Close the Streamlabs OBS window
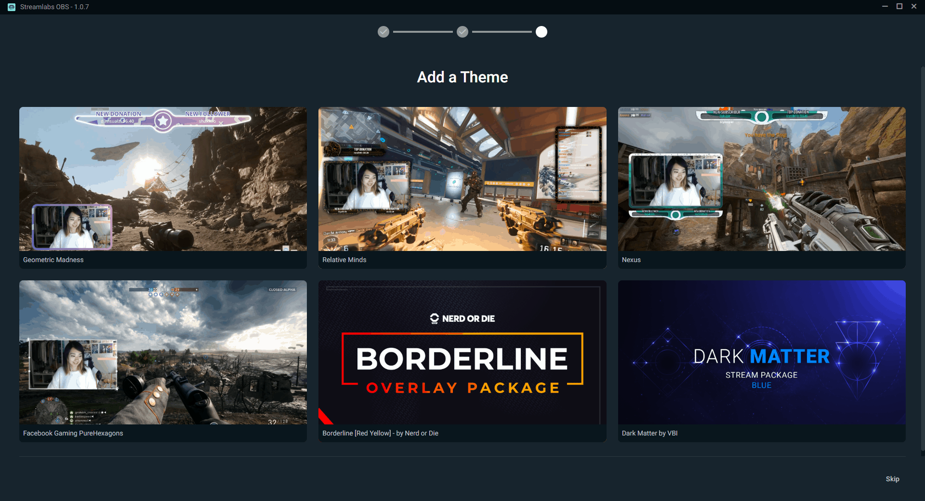 914,7
